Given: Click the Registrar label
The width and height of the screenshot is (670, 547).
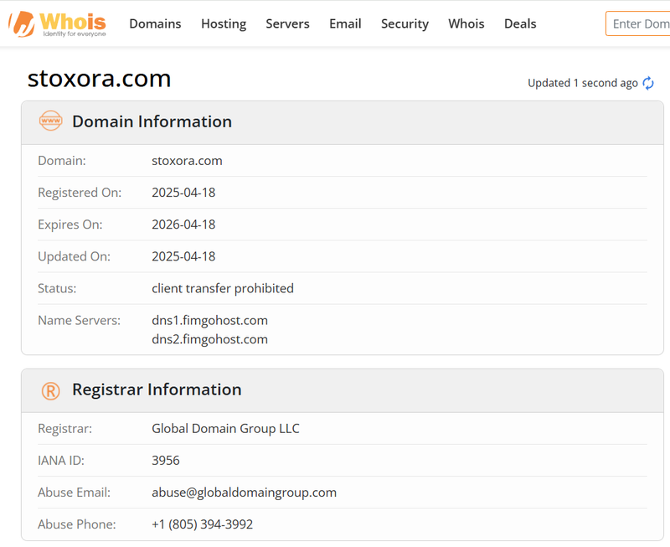Looking at the screenshot, I should (x=65, y=429).
